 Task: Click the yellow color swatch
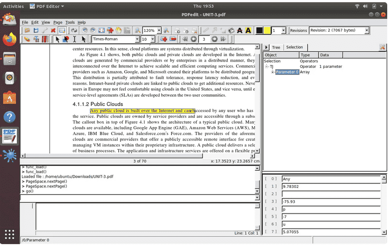click(x=267, y=31)
